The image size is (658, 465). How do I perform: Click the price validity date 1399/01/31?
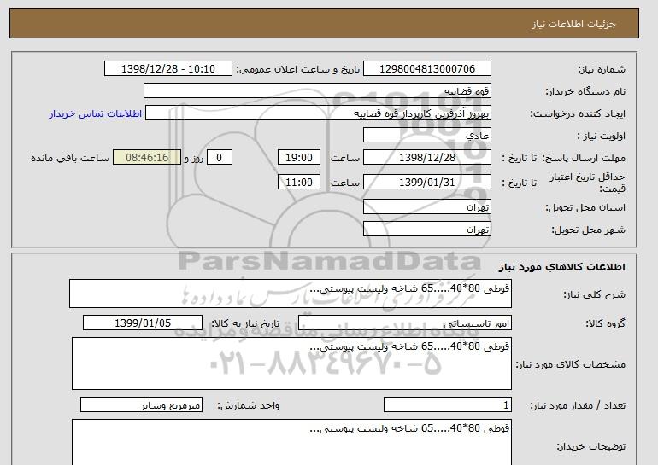point(426,183)
